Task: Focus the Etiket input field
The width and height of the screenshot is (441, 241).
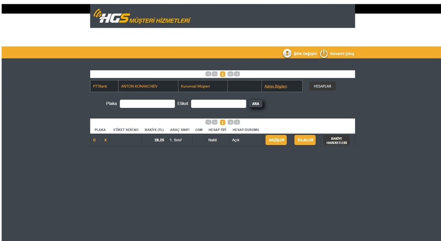Action: [x=218, y=104]
